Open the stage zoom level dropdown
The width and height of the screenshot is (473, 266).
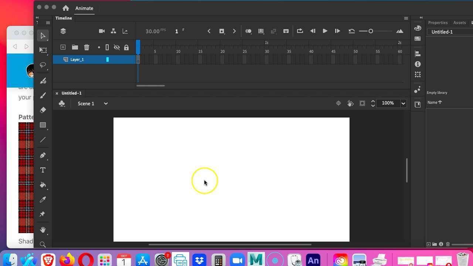(403, 103)
